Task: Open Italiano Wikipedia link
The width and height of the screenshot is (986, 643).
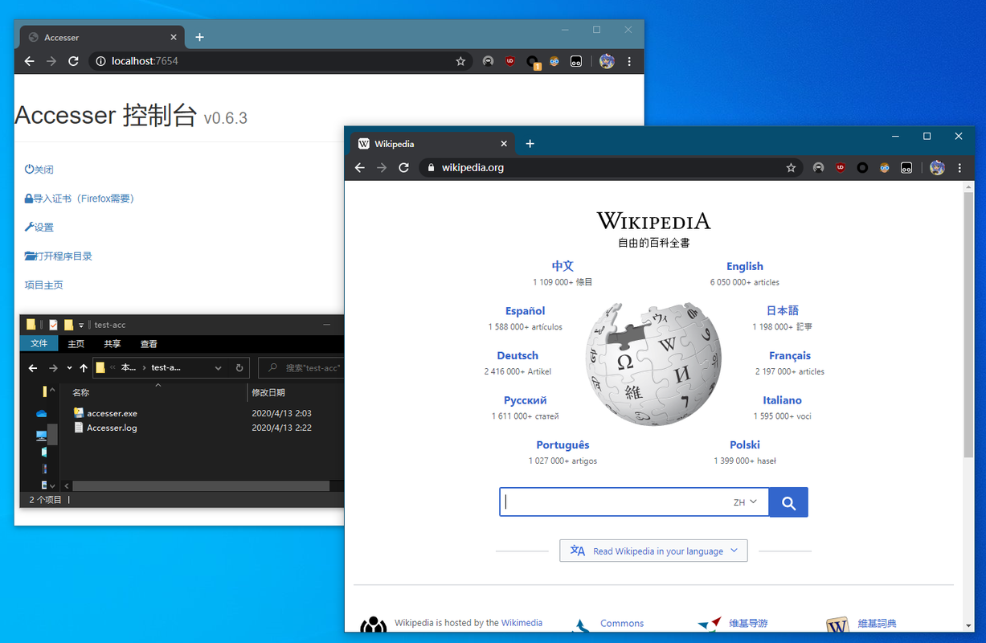Action: [x=783, y=400]
